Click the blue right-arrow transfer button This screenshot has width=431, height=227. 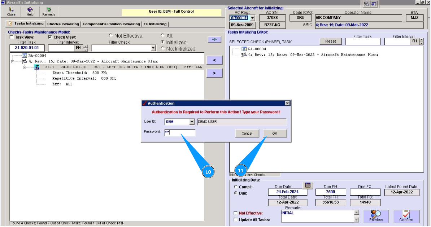point(214,39)
